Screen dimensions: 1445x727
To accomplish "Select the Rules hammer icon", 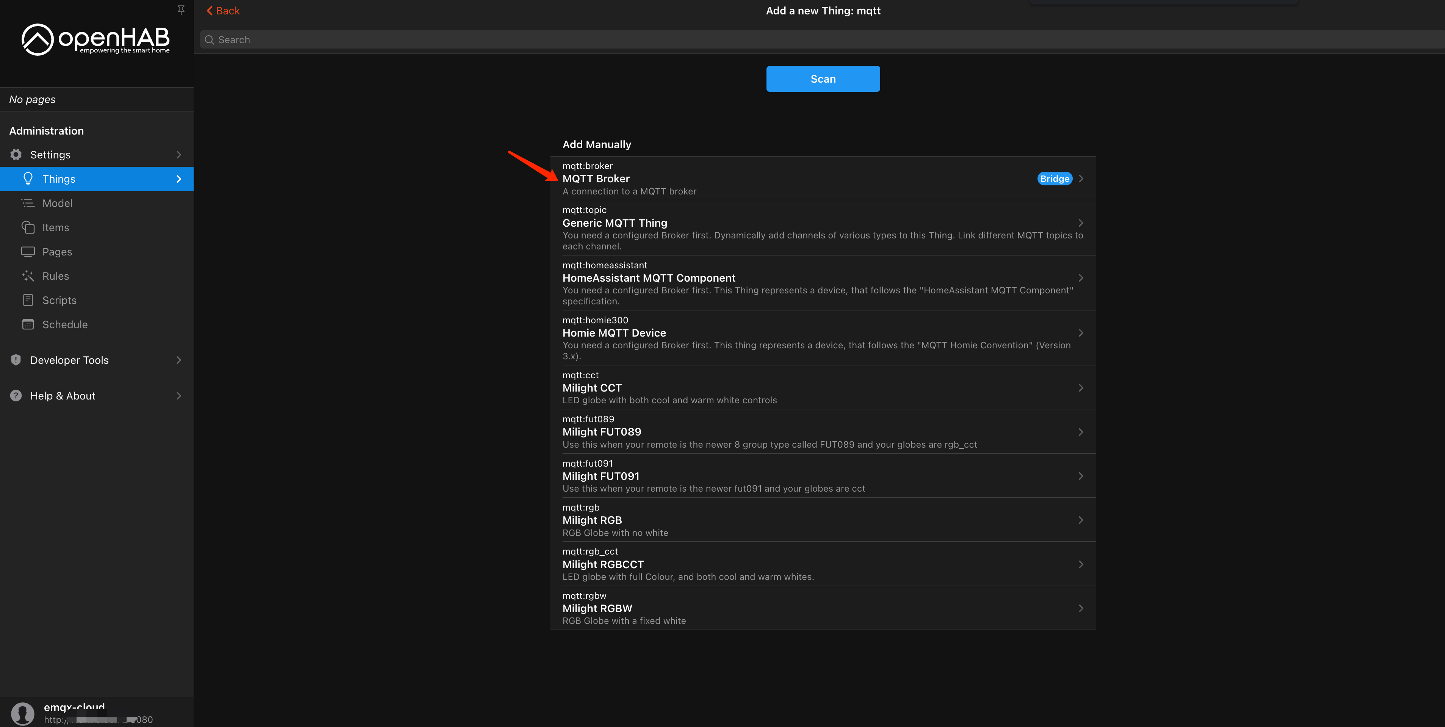I will coord(28,276).
